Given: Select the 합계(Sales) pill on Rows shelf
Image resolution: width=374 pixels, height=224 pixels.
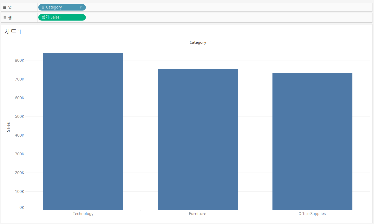Looking at the screenshot, I should (62, 17).
